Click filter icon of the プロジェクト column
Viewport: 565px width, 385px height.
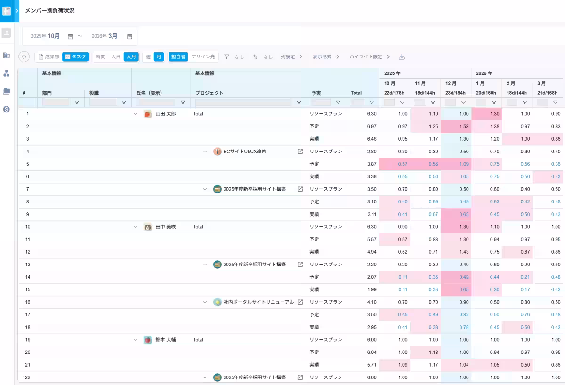(x=299, y=102)
